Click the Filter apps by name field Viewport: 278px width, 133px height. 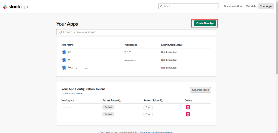pyautogui.click(x=136, y=32)
